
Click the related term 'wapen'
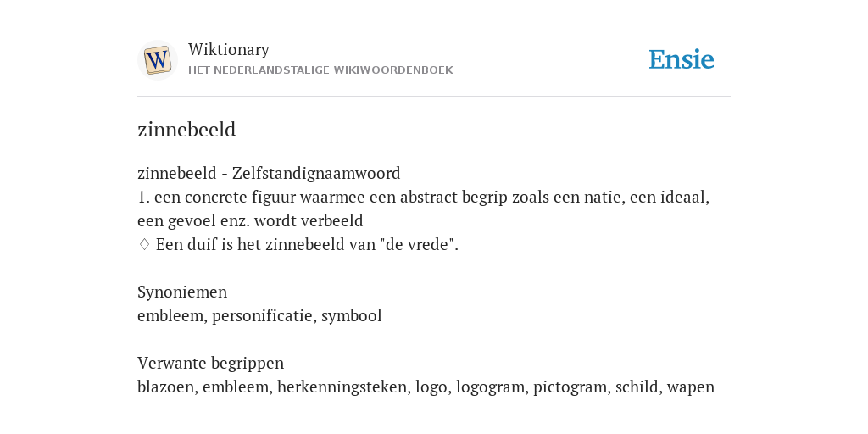click(691, 387)
